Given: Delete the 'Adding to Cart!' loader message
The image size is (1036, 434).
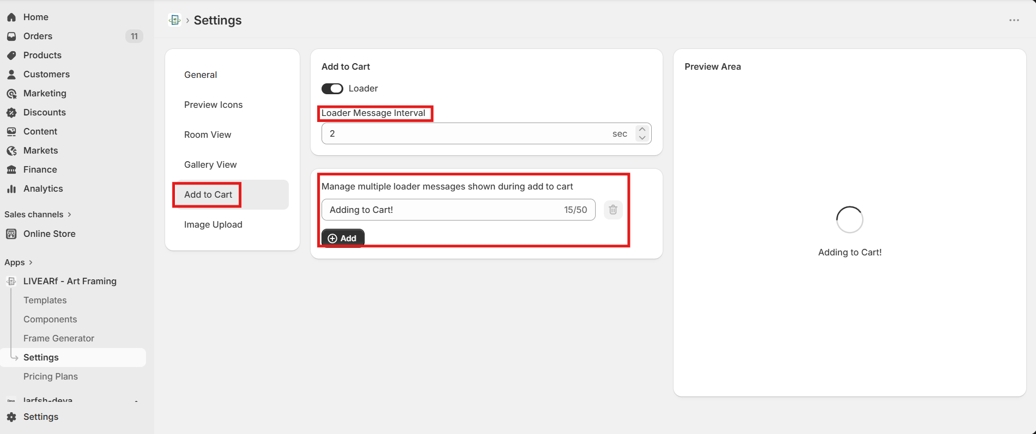Looking at the screenshot, I should coord(613,210).
